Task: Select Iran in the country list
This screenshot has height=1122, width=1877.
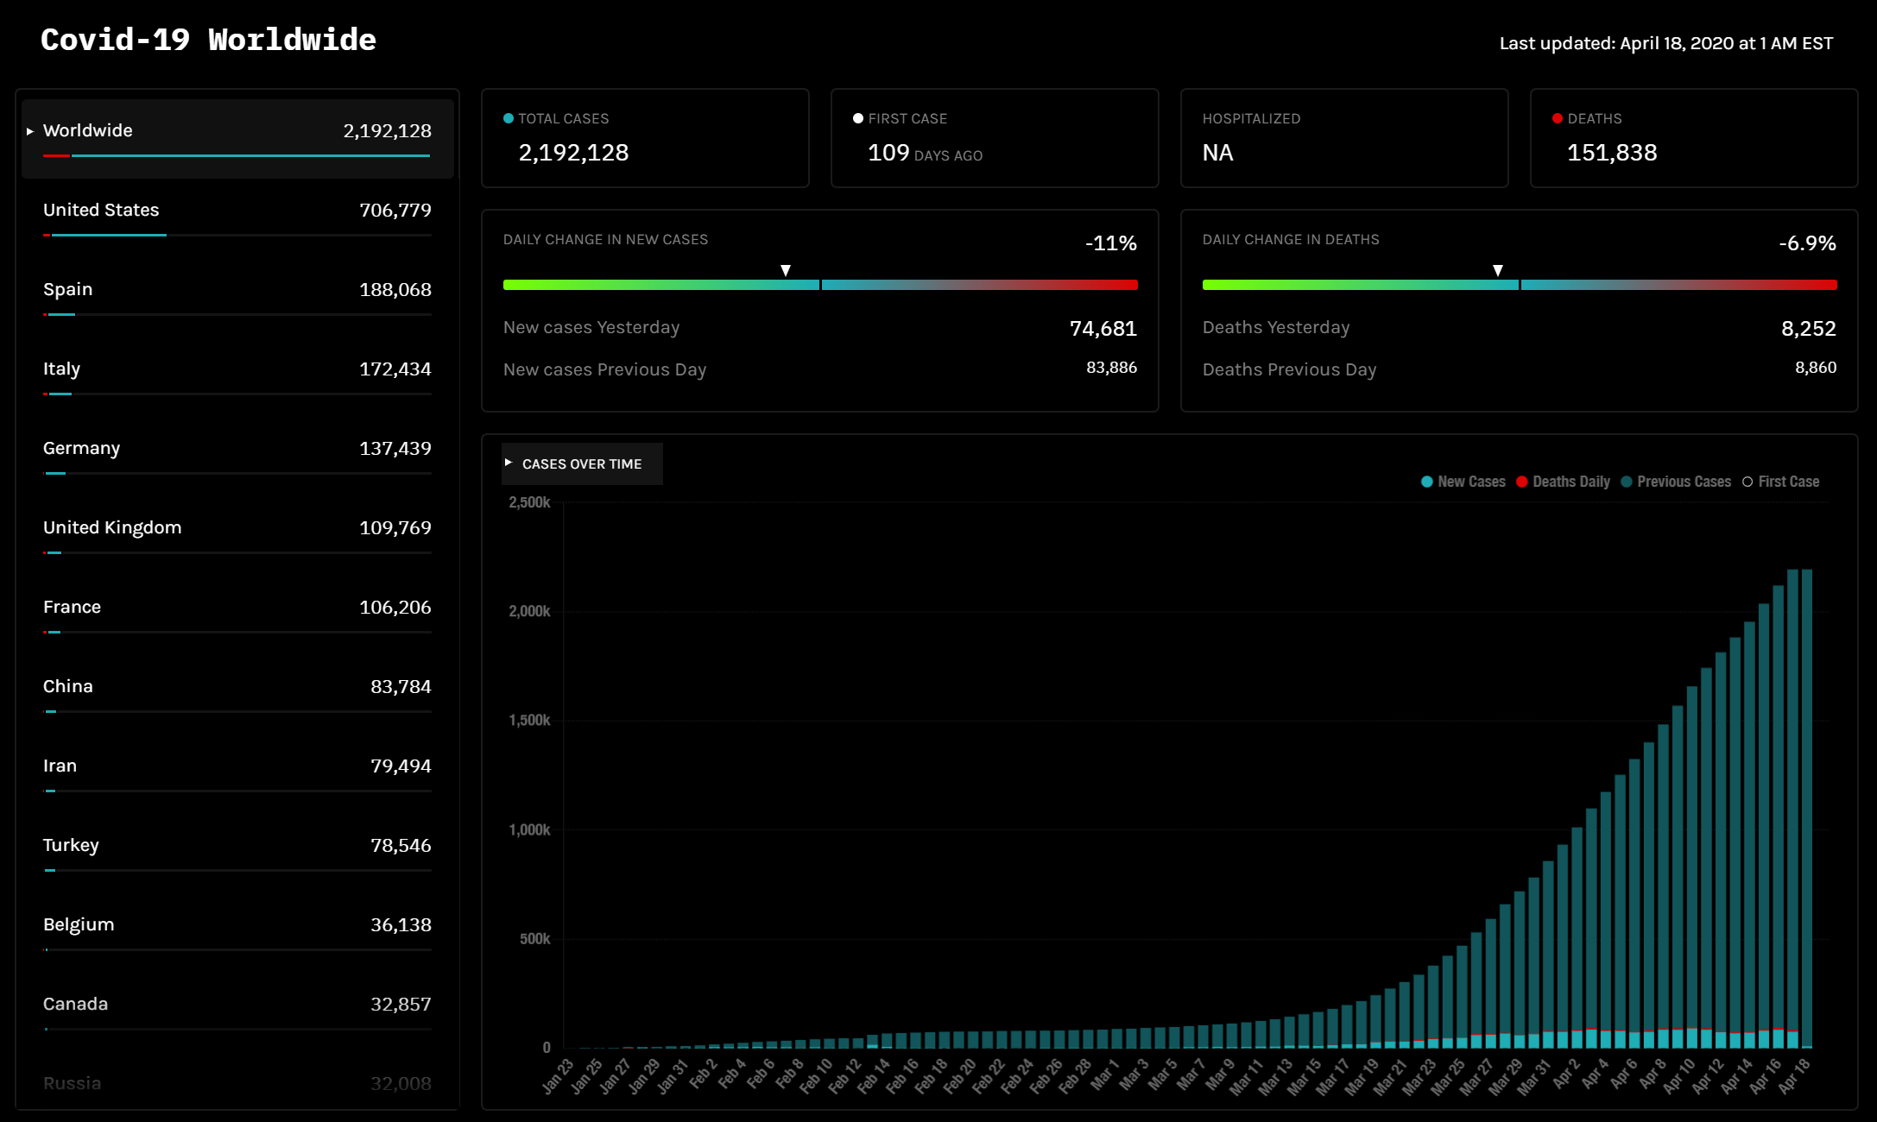Action: 237,774
